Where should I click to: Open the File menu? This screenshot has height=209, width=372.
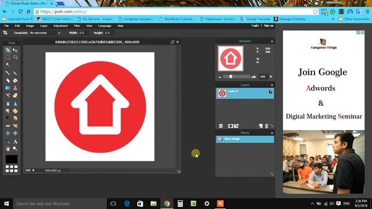[x=6, y=26]
